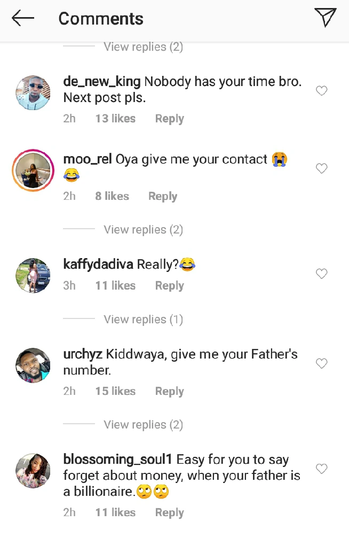Open kaffydadiva's profile picture
Screen dimensions: 349x537
33,276
